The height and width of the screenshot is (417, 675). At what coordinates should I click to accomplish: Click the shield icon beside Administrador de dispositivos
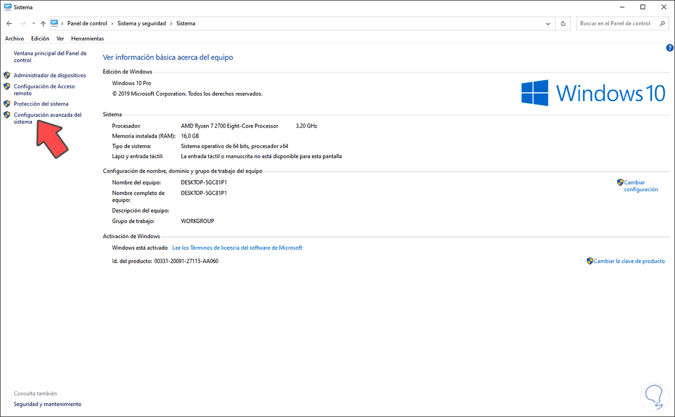pyautogui.click(x=7, y=75)
